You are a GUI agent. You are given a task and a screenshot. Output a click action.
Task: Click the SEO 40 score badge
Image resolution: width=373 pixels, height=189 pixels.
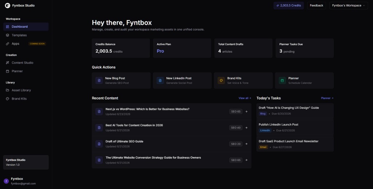click(236, 128)
